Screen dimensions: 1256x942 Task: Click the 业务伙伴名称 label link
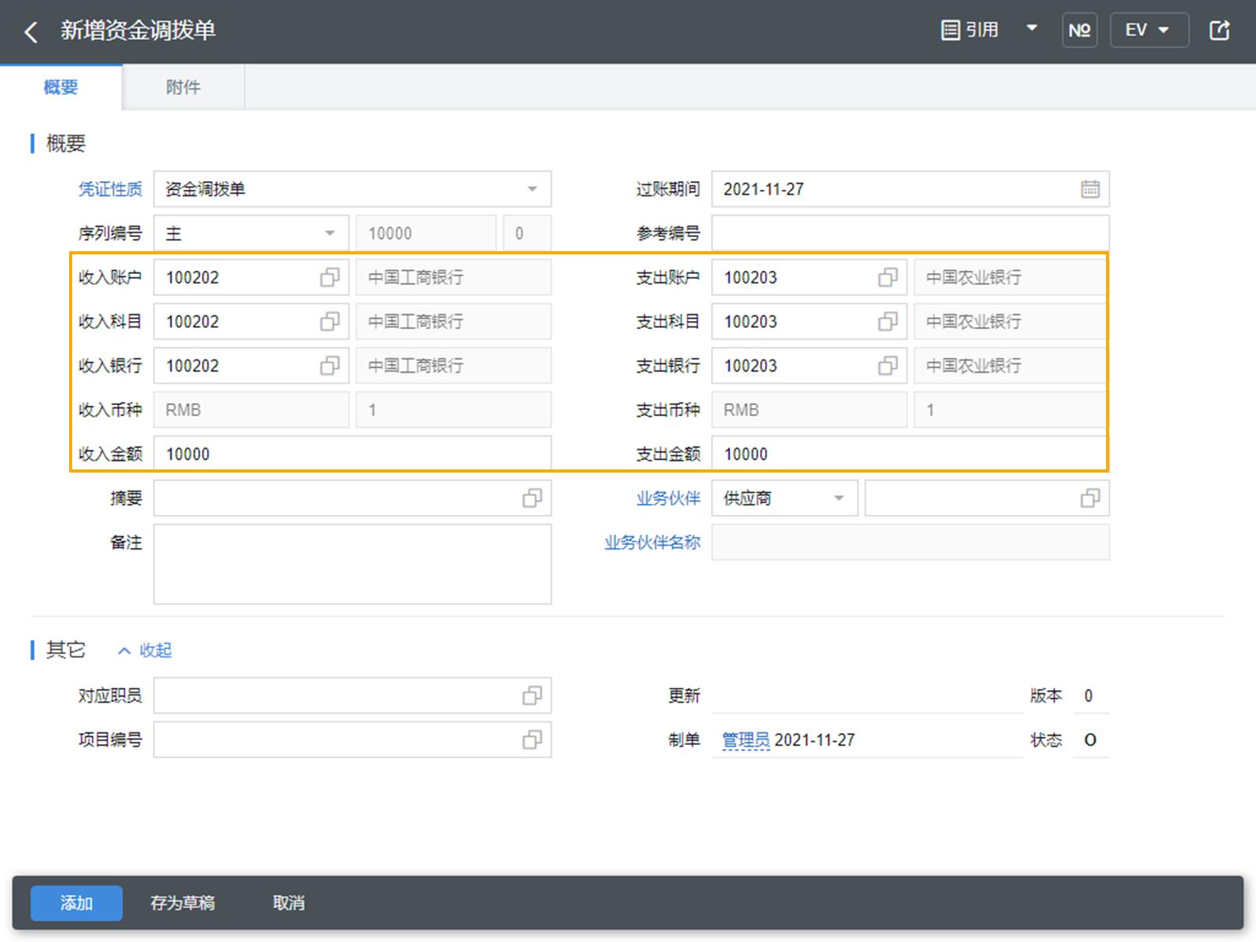tap(652, 542)
